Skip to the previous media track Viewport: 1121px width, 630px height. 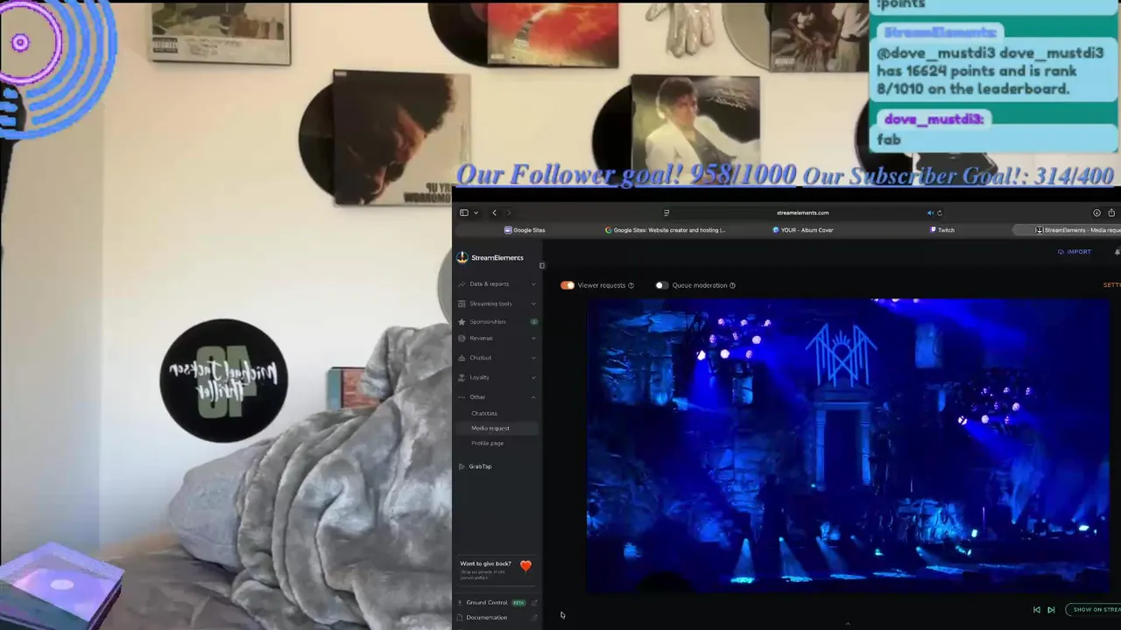(x=1037, y=610)
